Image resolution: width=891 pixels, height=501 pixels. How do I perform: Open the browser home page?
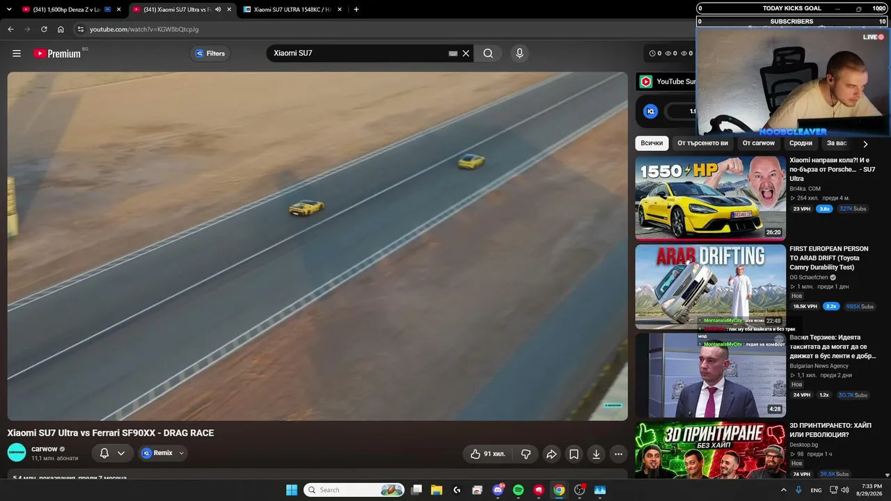(x=61, y=29)
